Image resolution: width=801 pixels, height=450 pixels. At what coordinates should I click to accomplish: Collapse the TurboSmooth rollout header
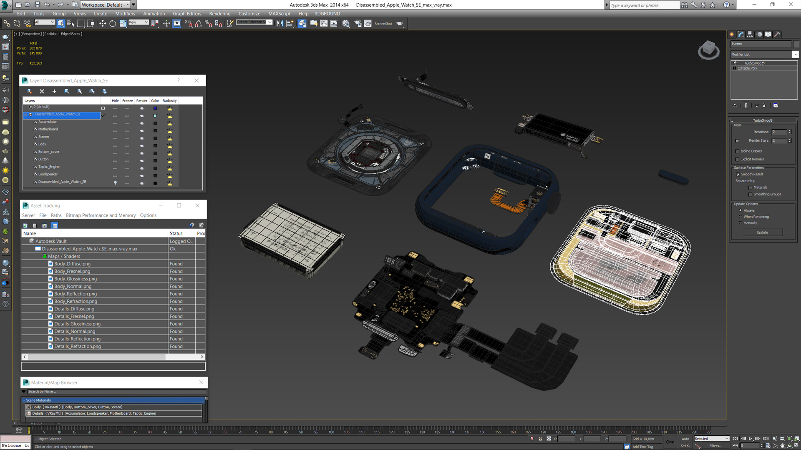[763, 120]
